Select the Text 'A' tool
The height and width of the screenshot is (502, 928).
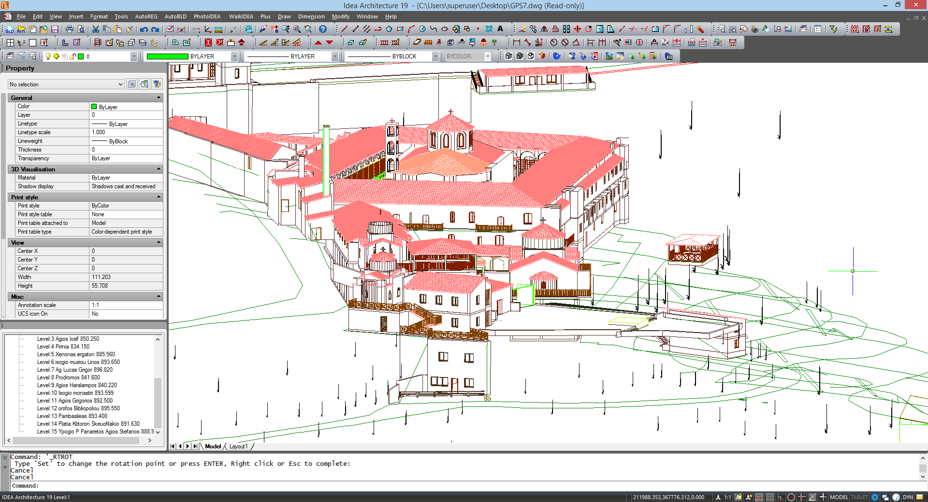click(500, 29)
